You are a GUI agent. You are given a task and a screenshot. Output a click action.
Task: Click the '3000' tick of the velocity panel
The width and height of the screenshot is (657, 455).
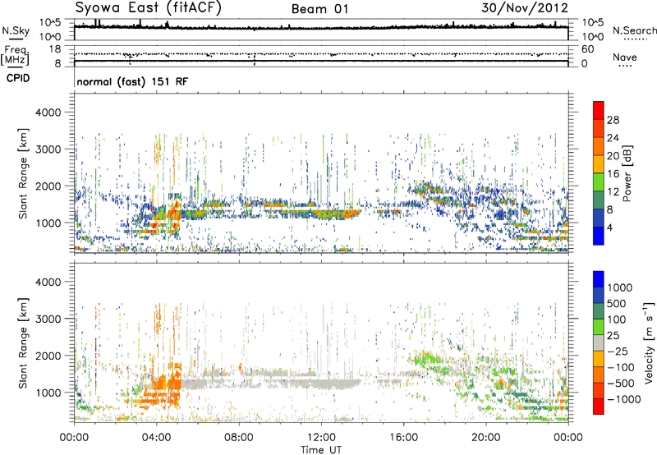(x=48, y=319)
